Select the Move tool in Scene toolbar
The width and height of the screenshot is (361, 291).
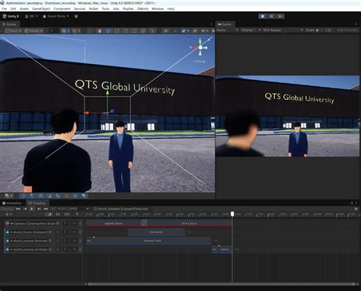point(108,30)
